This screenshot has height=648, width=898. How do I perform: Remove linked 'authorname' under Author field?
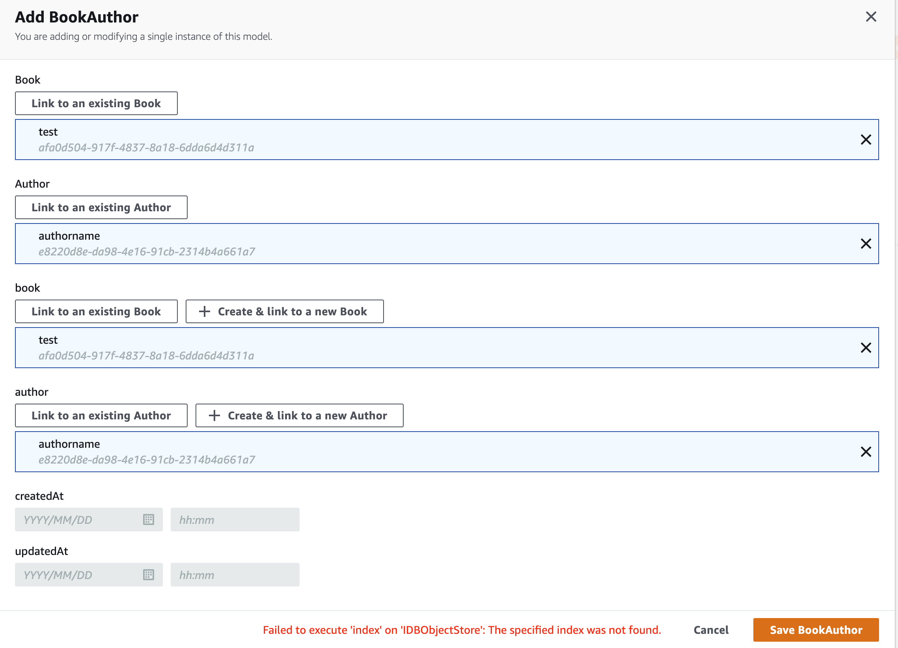pos(866,244)
